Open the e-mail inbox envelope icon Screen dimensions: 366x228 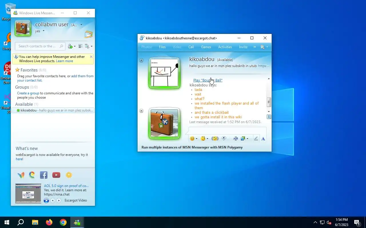click(x=89, y=34)
